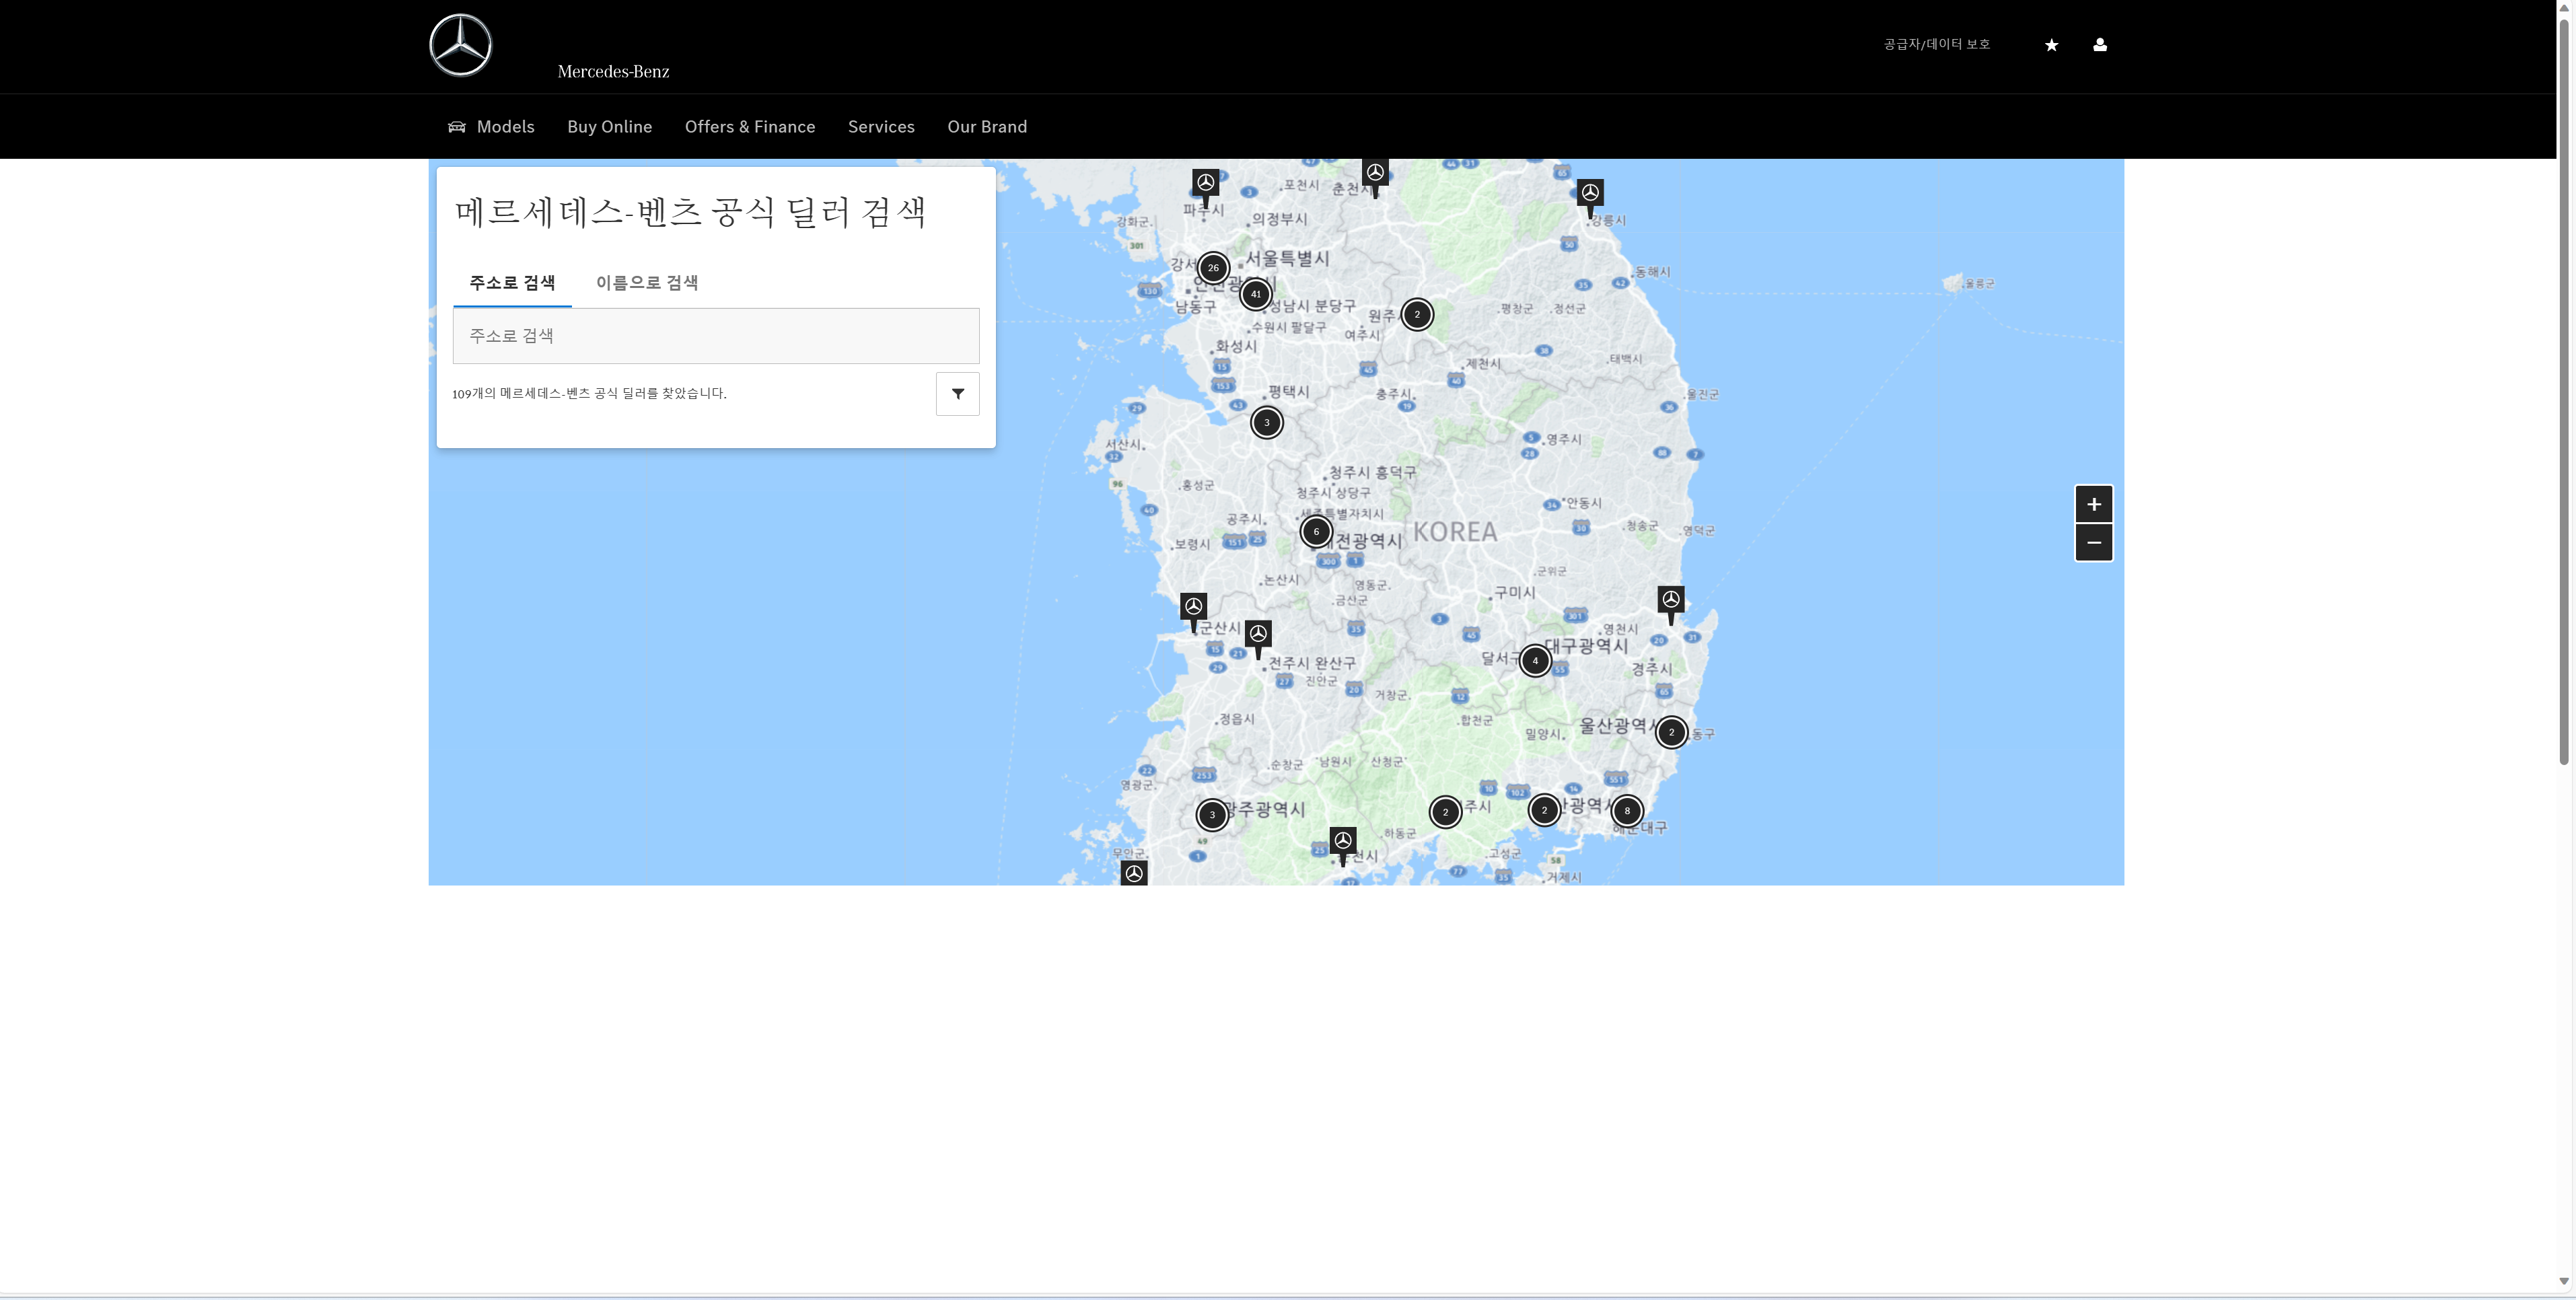Click the Mercedes-Benz star logo

point(460,45)
